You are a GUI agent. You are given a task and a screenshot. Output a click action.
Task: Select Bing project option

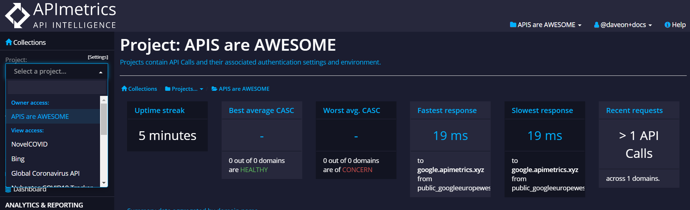coord(53,159)
